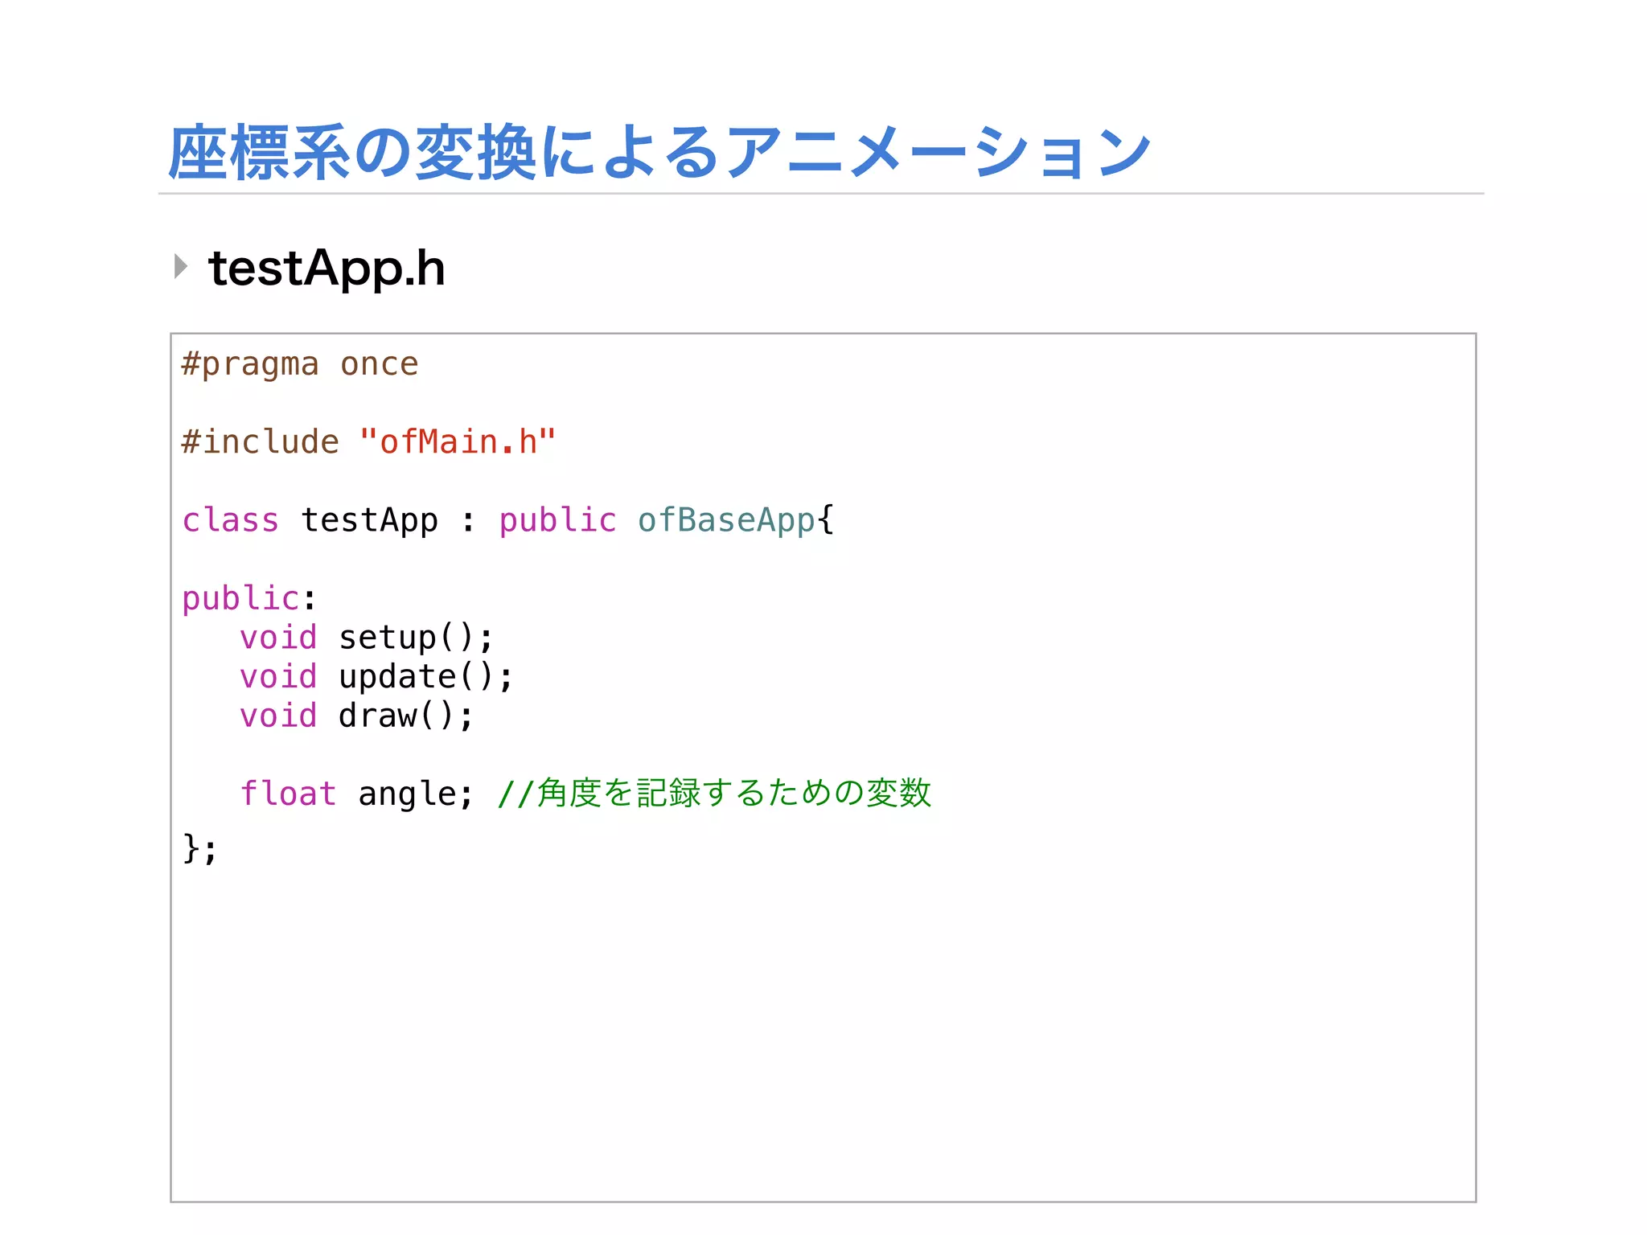Click the closing '};' of the class

(200, 848)
